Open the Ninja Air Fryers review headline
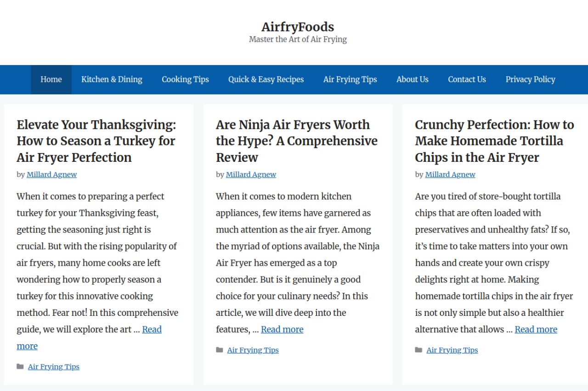Viewport: 588px width, 391px height. pyautogui.click(x=296, y=141)
